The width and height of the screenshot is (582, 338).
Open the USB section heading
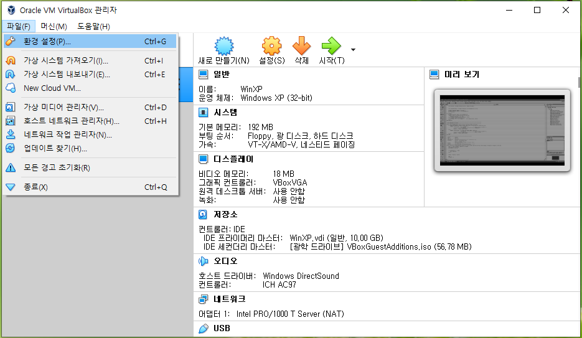point(222,329)
